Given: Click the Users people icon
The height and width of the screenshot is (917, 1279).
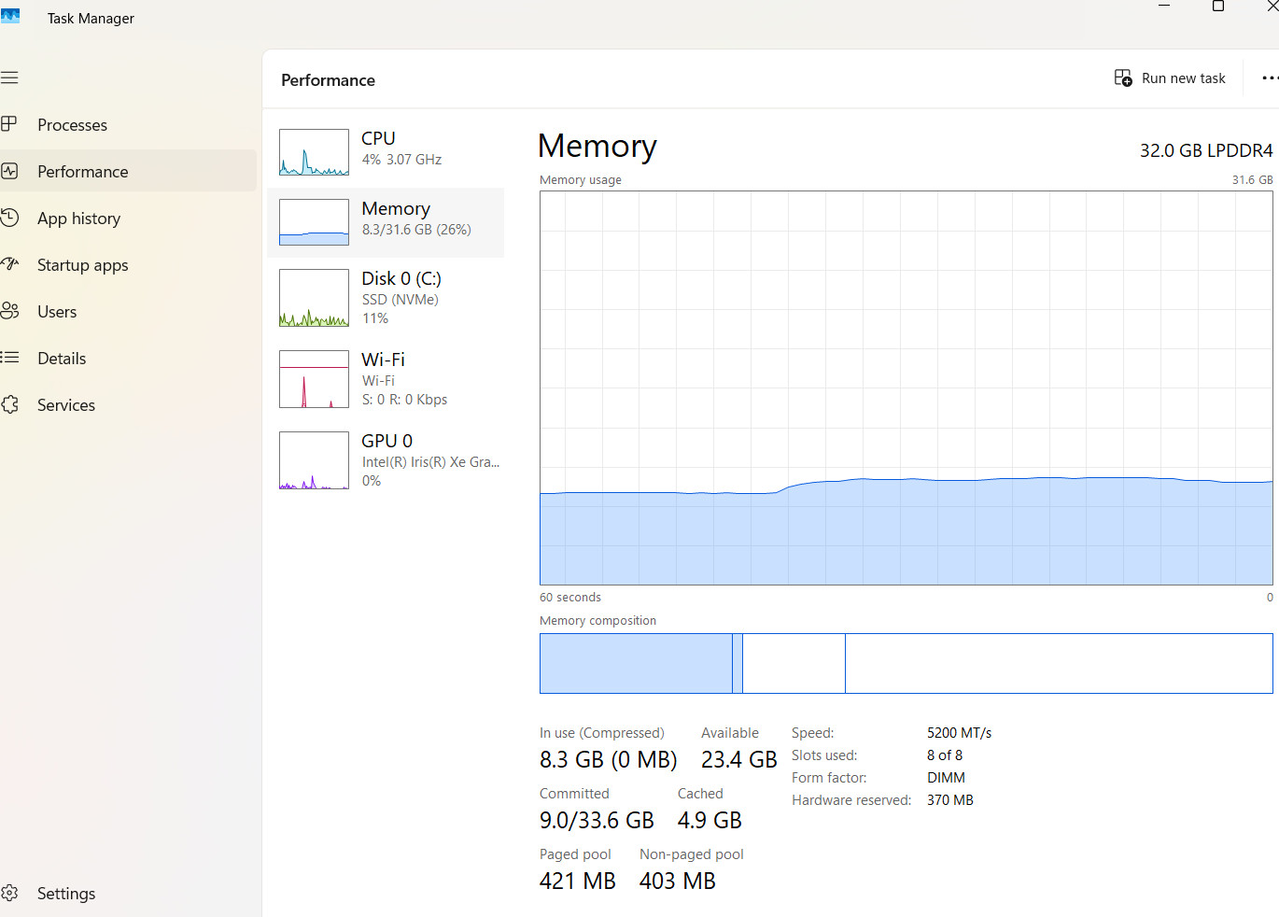Looking at the screenshot, I should [9, 311].
